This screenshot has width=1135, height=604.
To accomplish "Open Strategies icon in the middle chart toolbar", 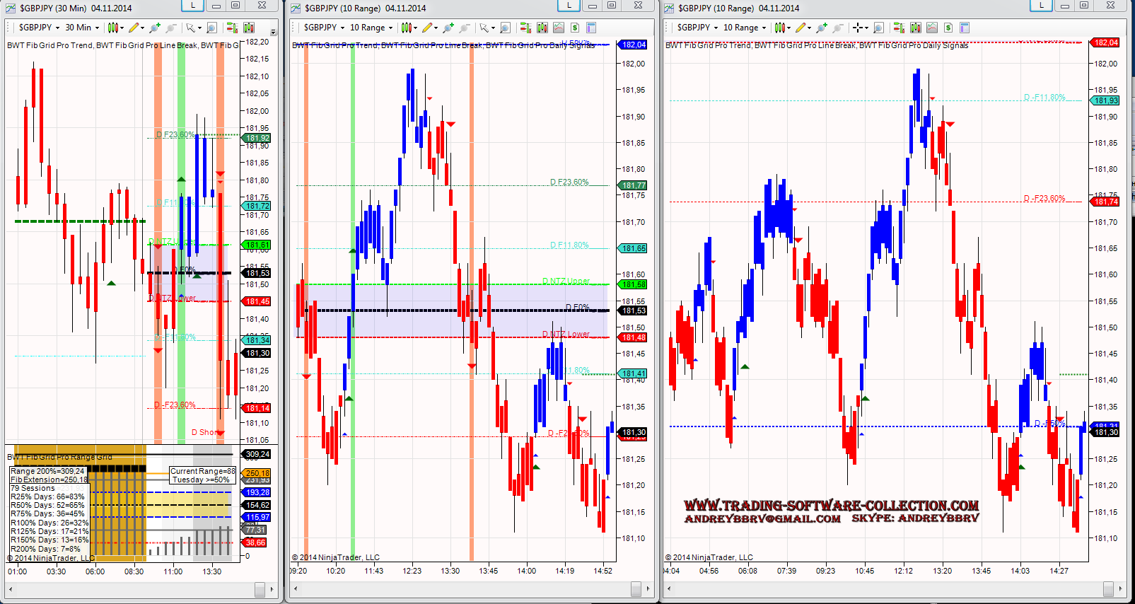I will [x=559, y=28].
